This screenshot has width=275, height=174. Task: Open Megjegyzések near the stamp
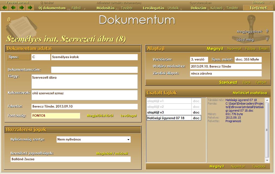click(x=249, y=32)
